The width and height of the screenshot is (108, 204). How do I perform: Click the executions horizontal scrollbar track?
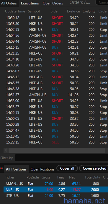tap(57, 150)
